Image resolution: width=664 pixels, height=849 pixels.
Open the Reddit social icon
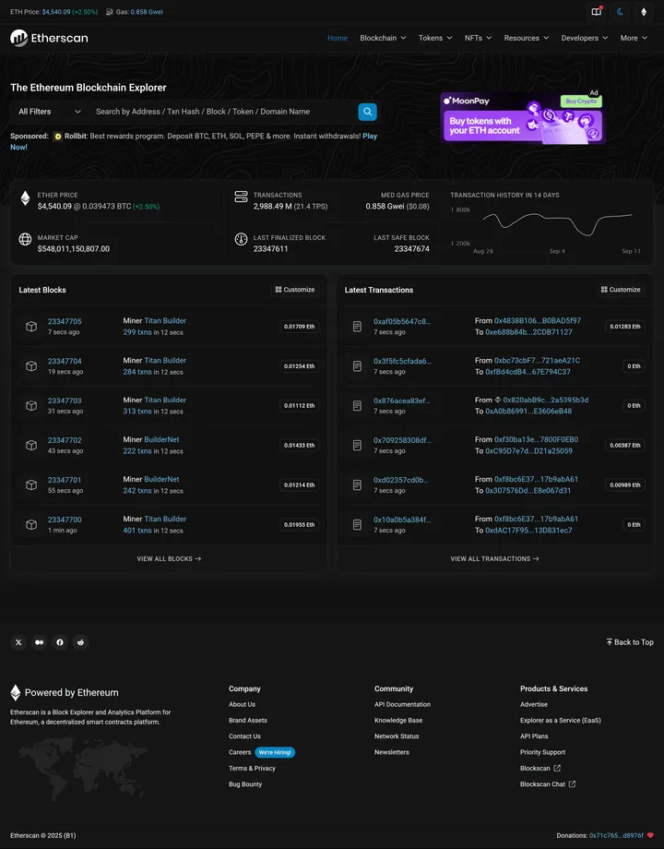pos(81,642)
